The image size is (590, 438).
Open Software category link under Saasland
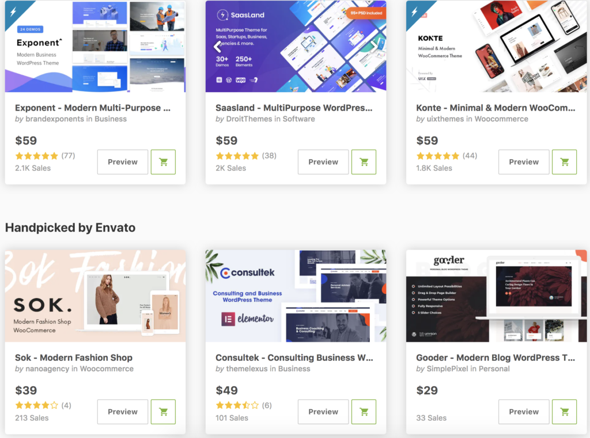point(299,119)
